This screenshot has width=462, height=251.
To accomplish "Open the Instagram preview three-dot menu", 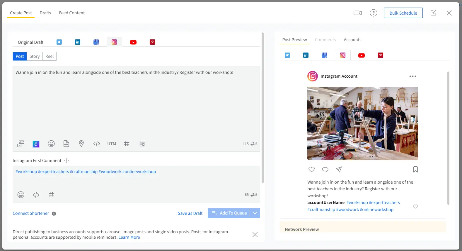I will pyautogui.click(x=412, y=76).
